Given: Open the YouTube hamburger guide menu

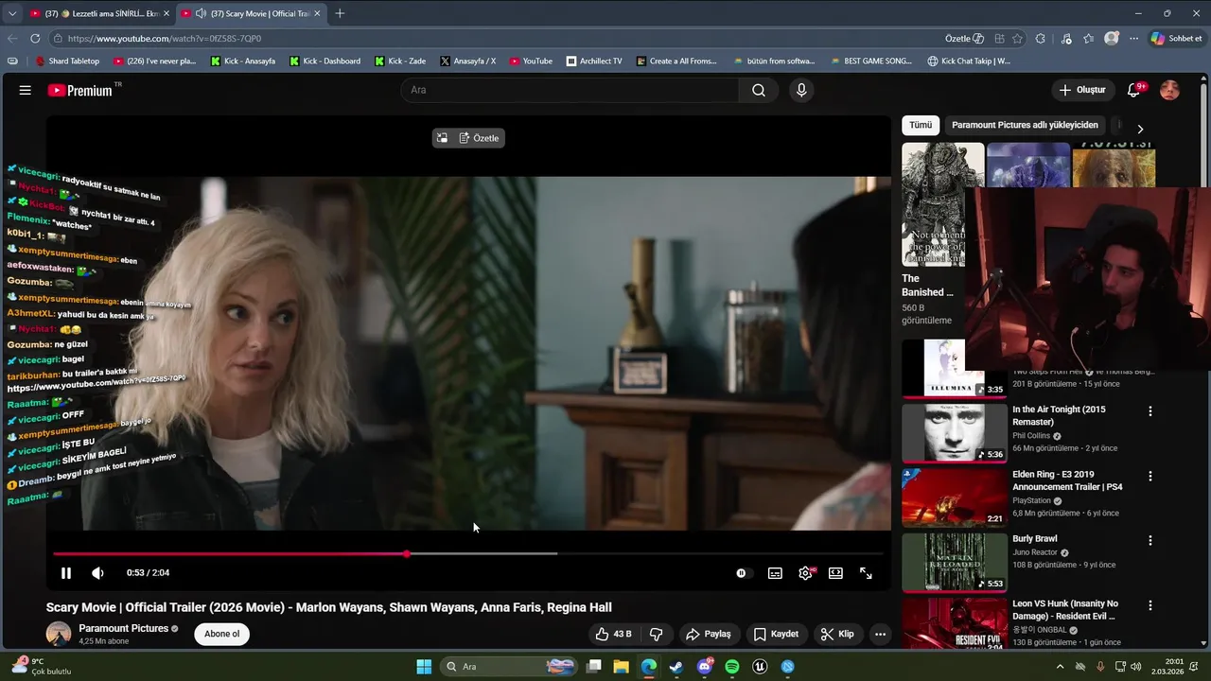Looking at the screenshot, I should coord(26,90).
